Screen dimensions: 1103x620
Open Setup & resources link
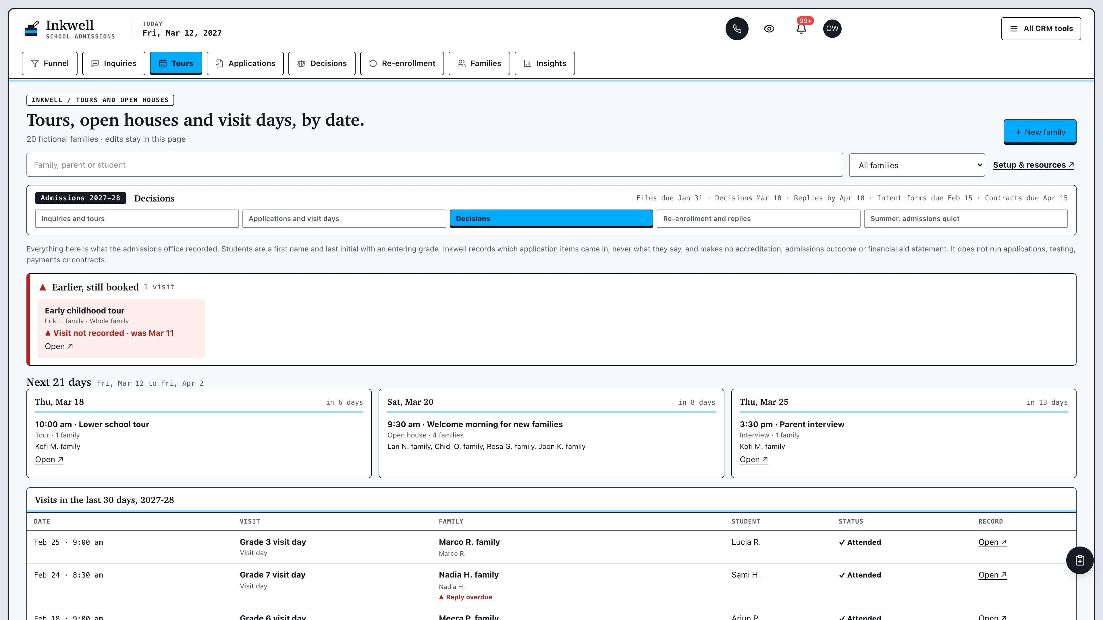coord(1033,165)
